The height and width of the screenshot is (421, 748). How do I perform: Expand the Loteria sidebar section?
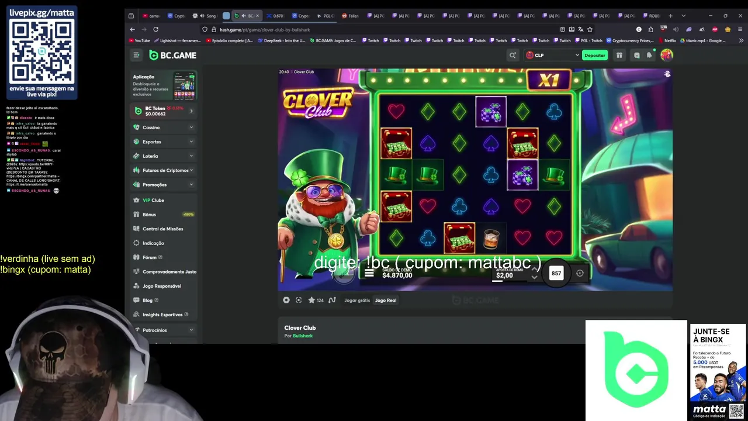pos(164,156)
